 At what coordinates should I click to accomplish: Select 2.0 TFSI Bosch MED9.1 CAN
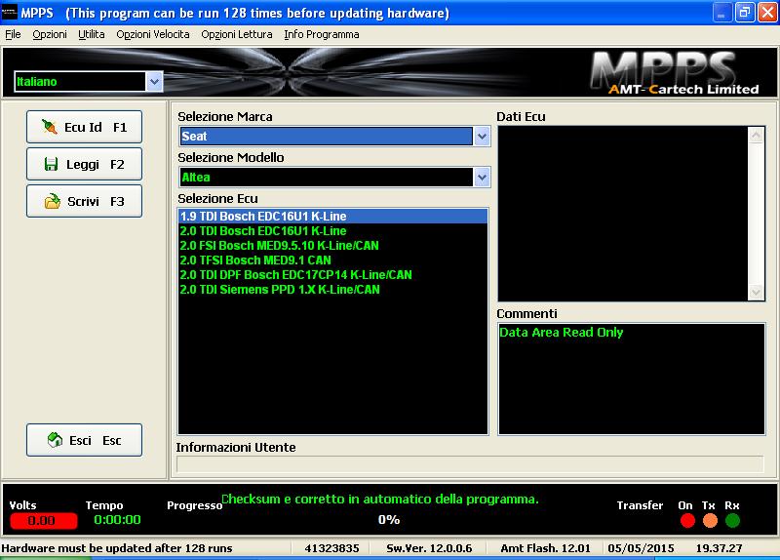[x=255, y=260]
